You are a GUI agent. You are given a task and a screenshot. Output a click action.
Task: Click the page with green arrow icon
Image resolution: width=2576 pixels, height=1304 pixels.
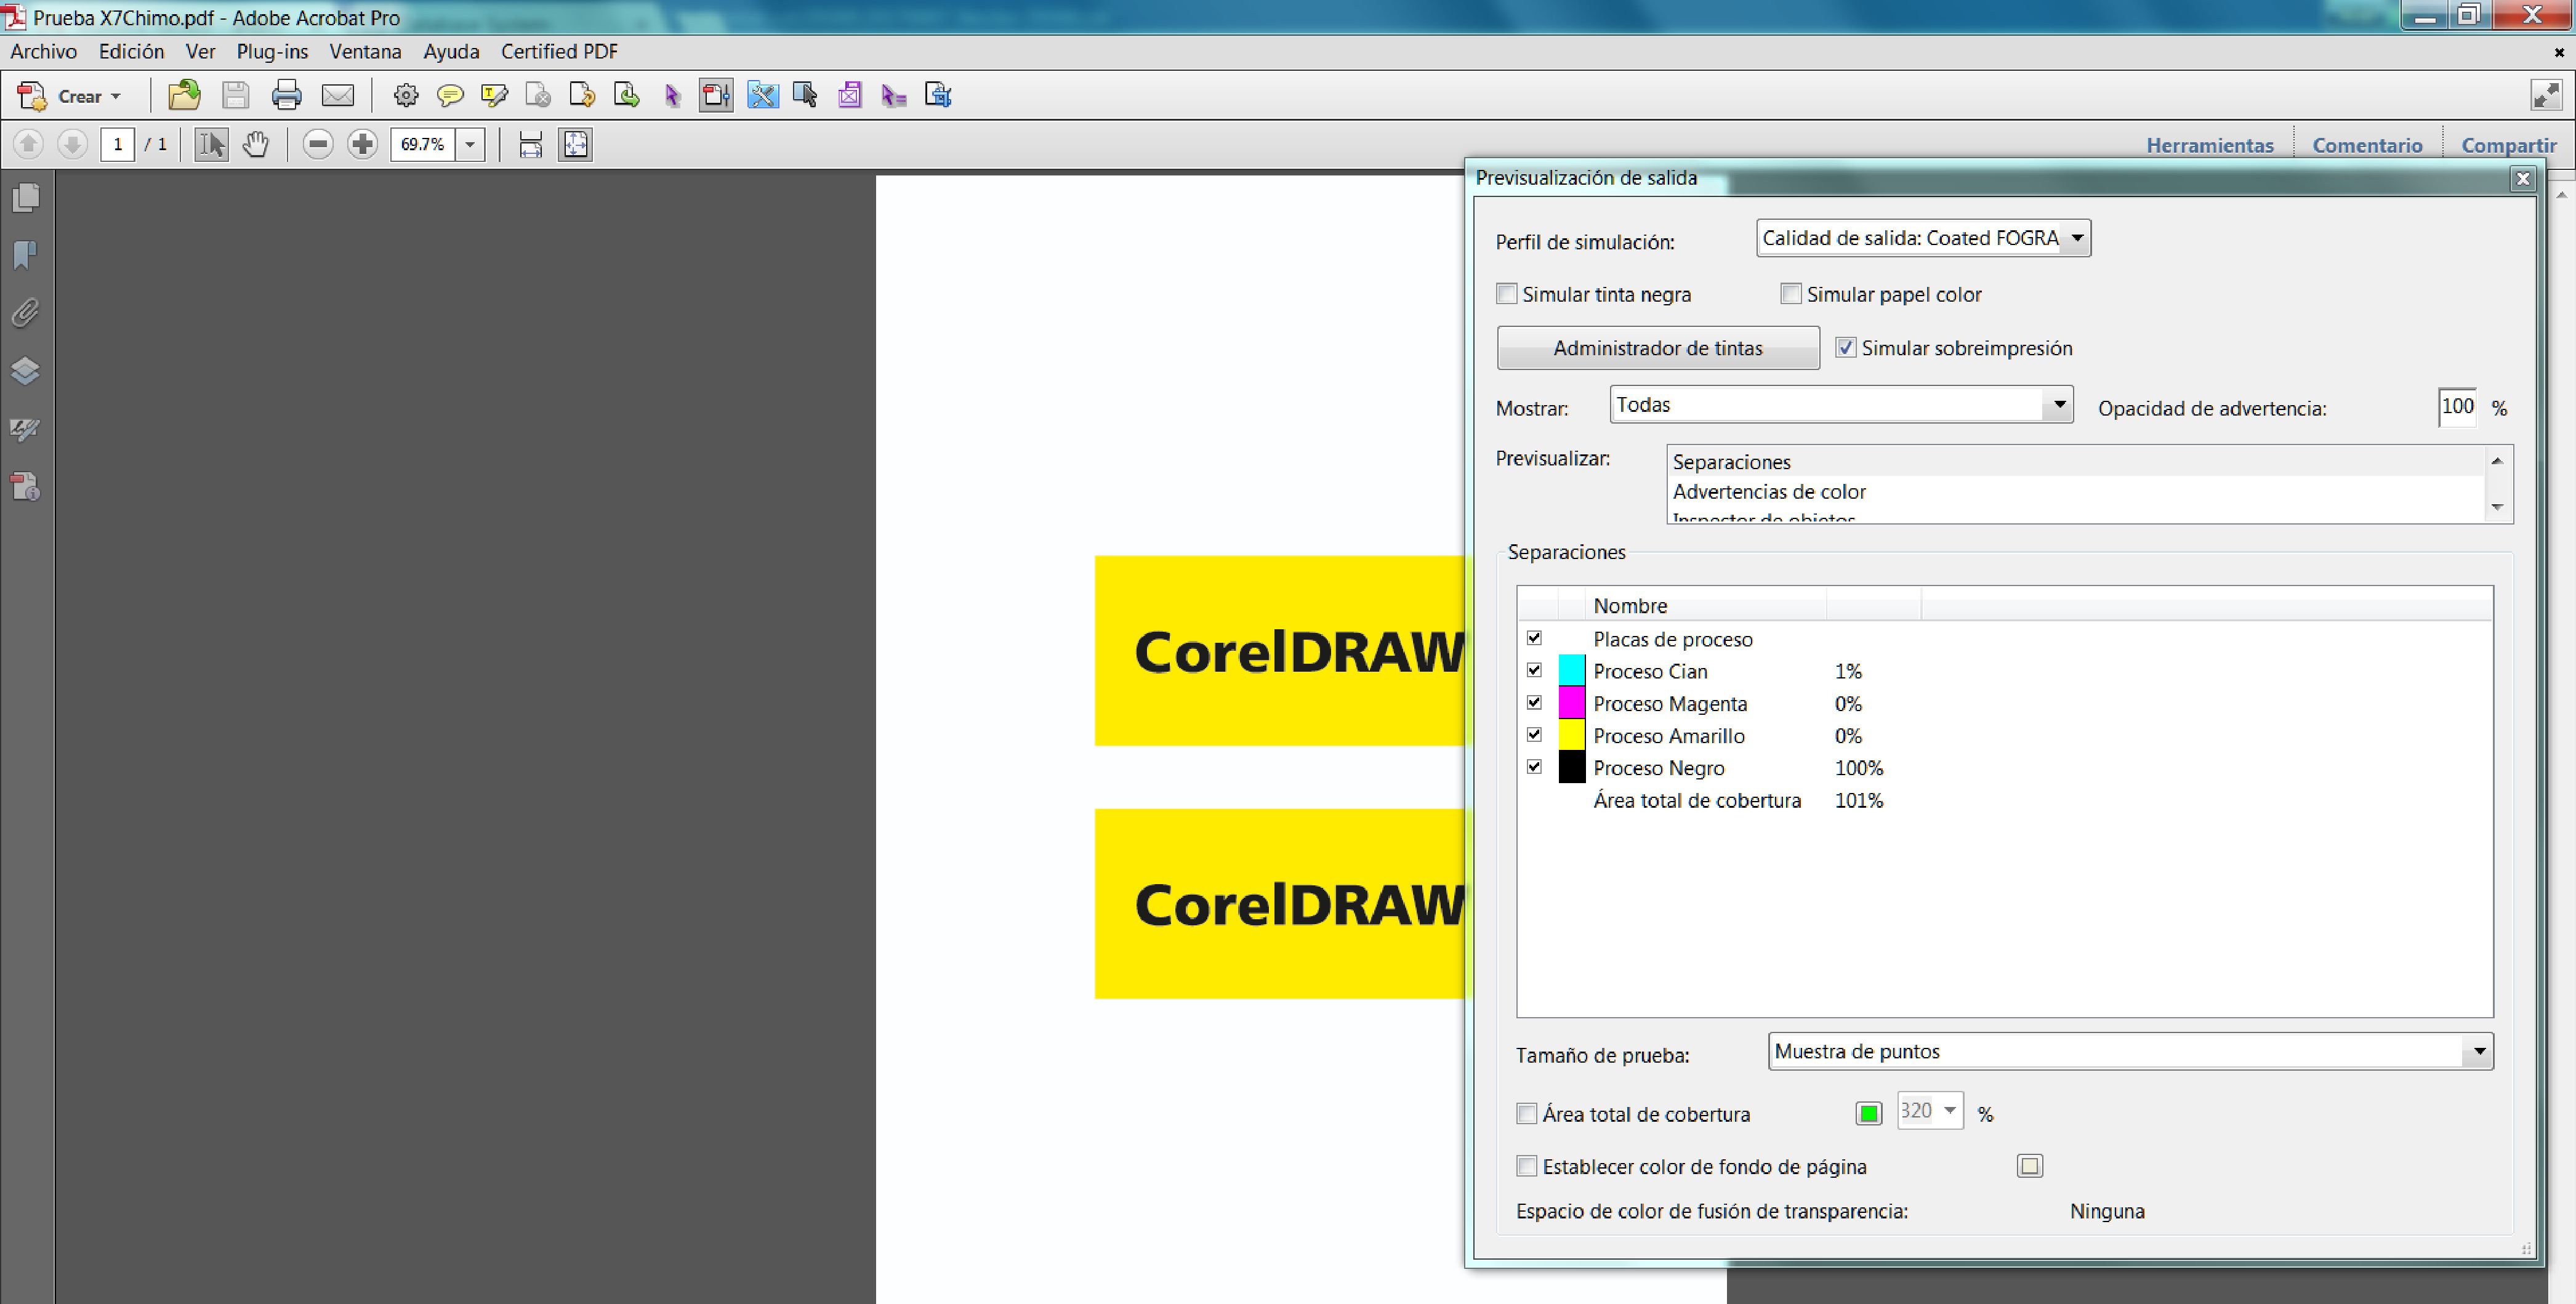(x=626, y=95)
